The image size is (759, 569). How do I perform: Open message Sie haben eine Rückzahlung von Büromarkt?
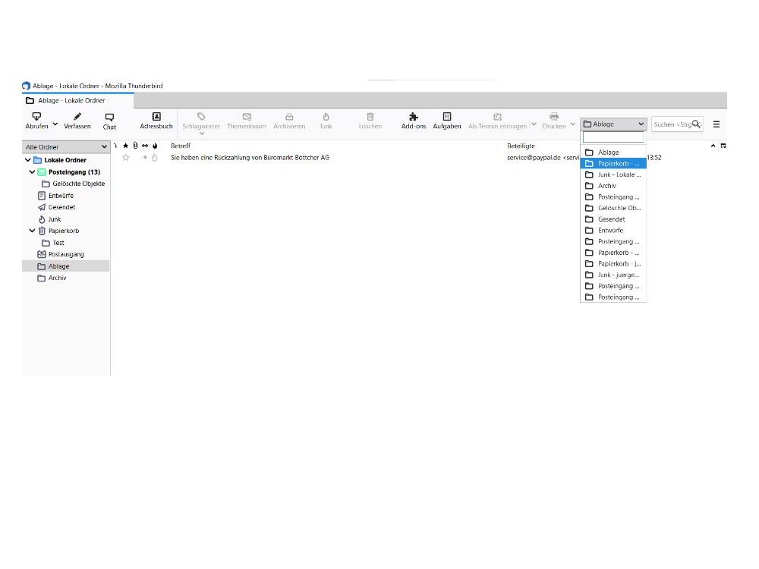tap(250, 158)
